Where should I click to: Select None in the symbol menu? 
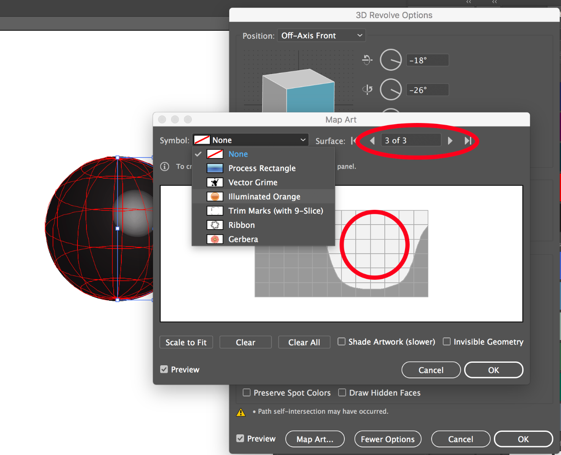pos(238,154)
